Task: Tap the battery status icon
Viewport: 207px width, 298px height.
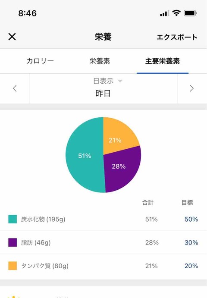Action: [x=190, y=13]
